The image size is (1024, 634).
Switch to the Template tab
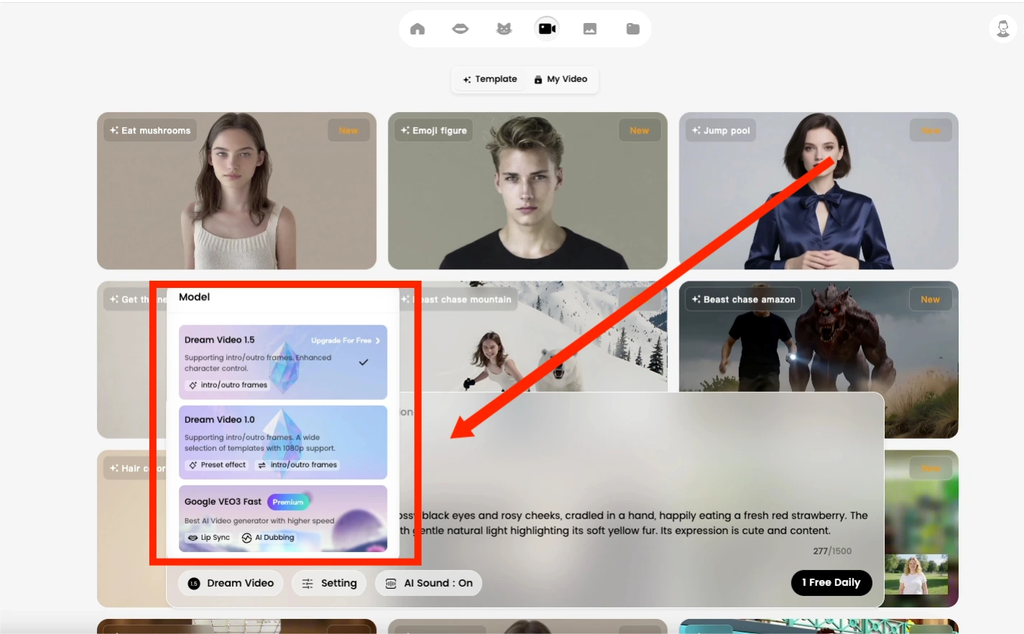tap(490, 79)
